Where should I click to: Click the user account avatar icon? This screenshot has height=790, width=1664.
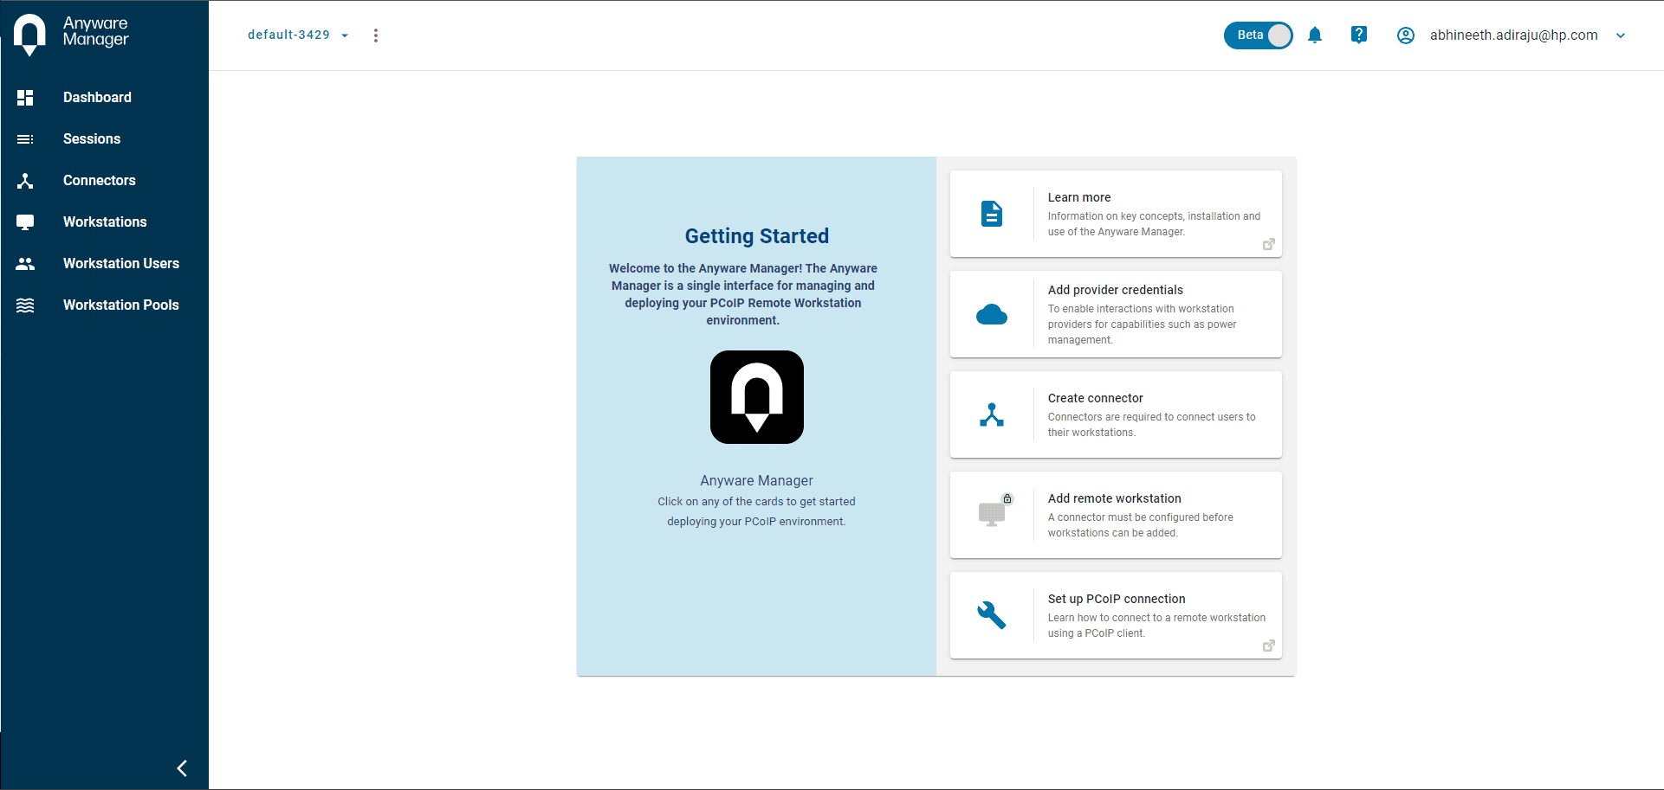pyautogui.click(x=1405, y=35)
